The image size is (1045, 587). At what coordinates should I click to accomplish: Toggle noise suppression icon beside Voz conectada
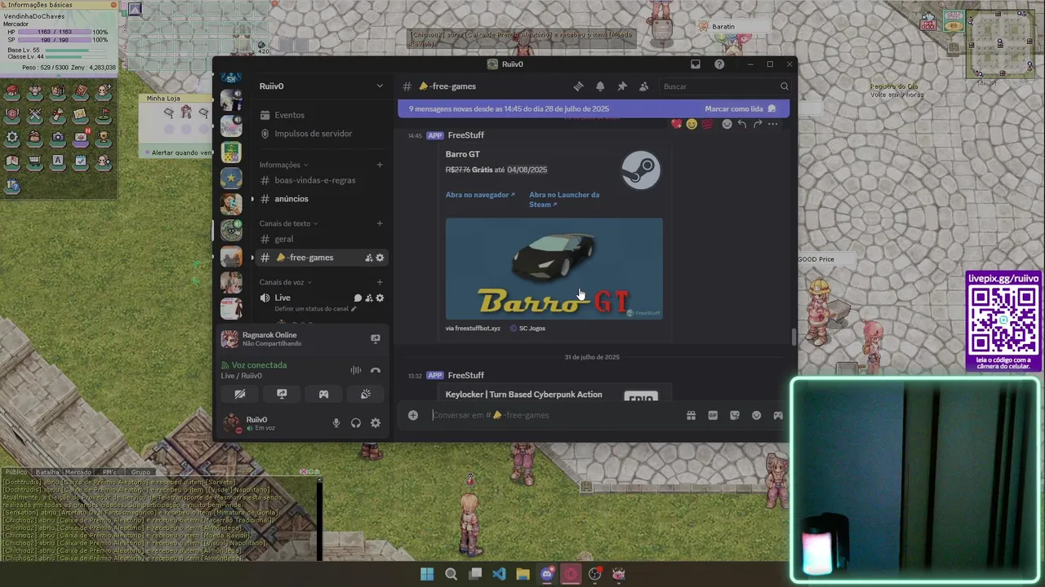356,370
